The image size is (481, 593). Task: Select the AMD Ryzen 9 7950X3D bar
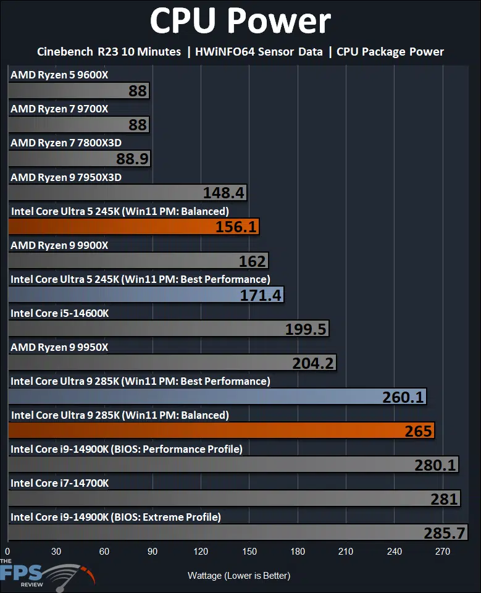click(127, 193)
